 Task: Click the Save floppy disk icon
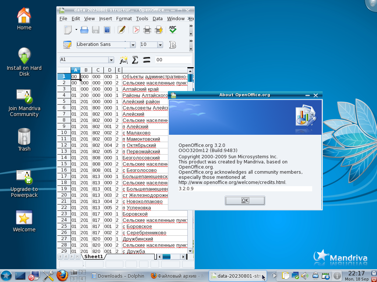point(96,30)
